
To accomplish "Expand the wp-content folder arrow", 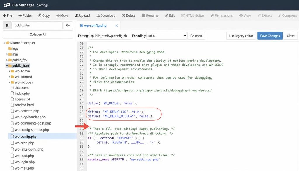I will 10,77.
